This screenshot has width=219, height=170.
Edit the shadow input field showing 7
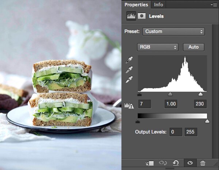(145, 104)
